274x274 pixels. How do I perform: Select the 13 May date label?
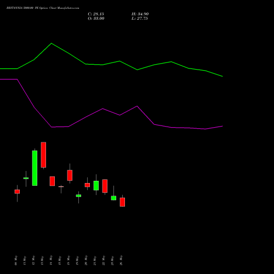click(42, 260)
